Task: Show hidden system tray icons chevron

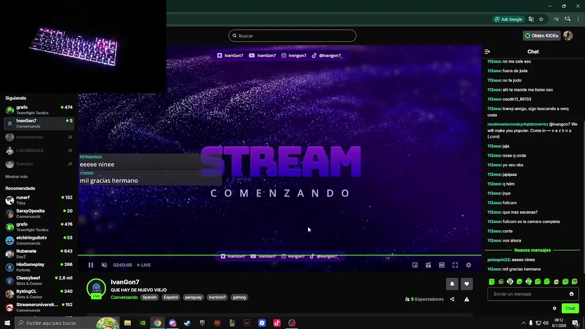Action: [x=523, y=323]
